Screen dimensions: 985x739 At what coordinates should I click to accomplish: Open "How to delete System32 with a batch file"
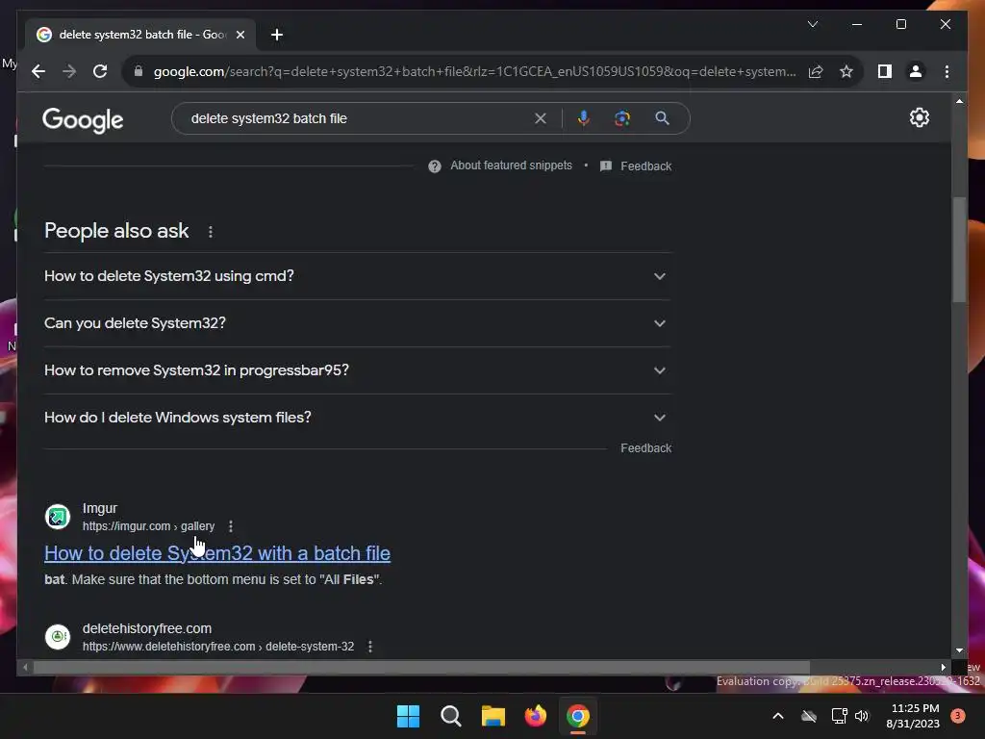tap(217, 553)
